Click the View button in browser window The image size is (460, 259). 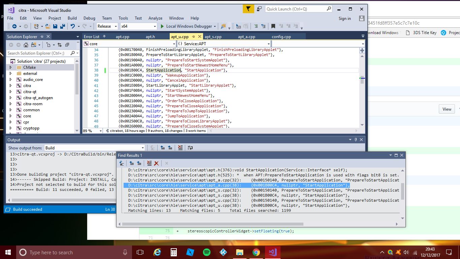pos(447,109)
